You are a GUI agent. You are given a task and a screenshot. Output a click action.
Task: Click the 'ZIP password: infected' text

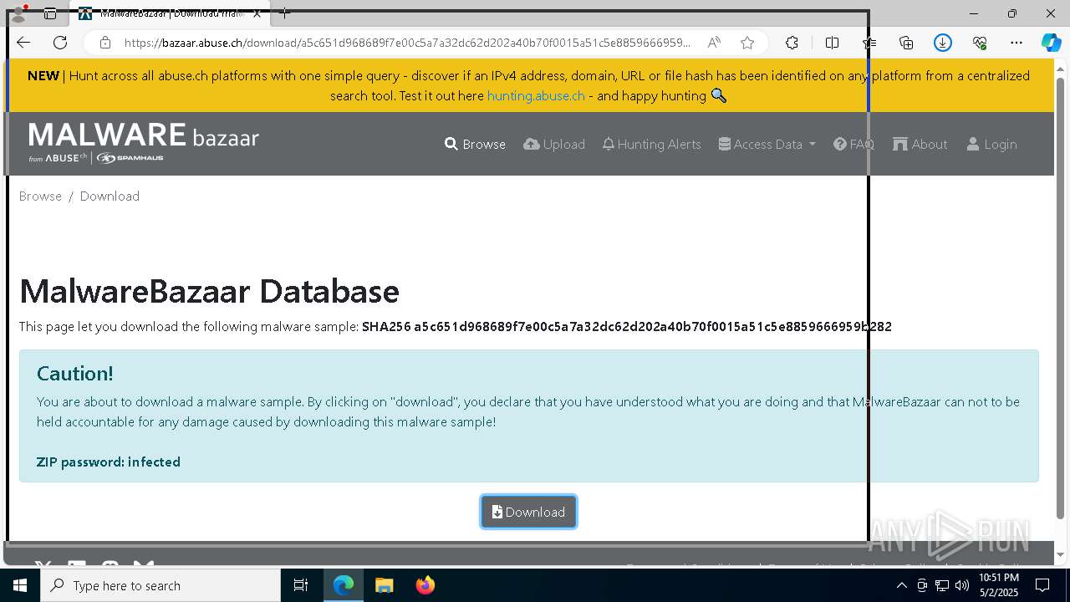click(109, 462)
